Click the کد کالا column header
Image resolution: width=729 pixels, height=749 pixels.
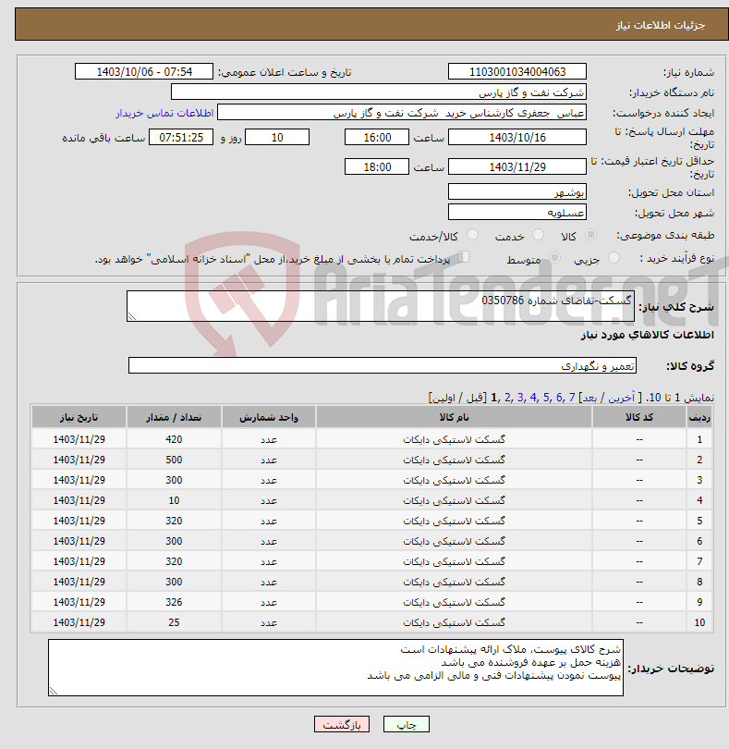(639, 417)
